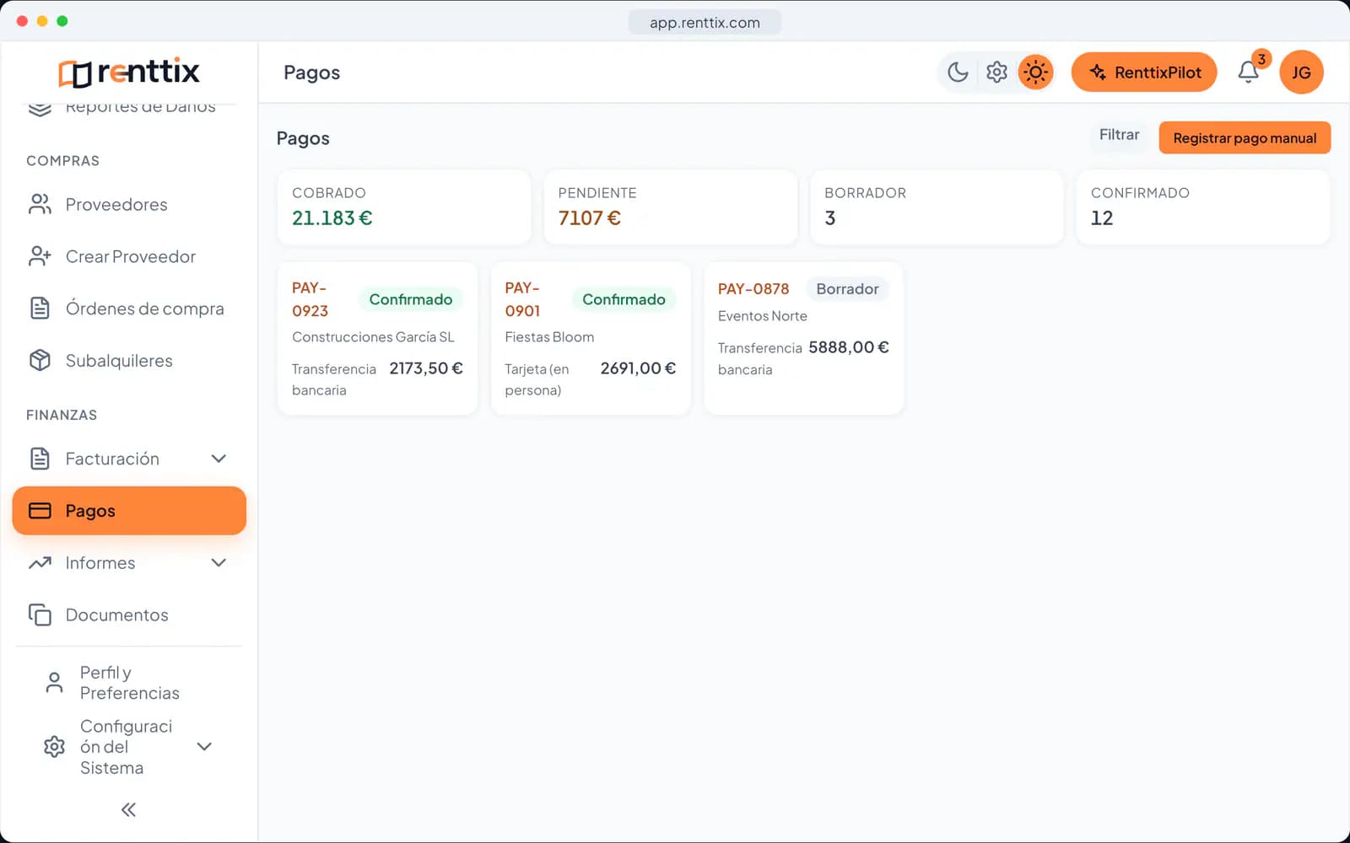The height and width of the screenshot is (843, 1350).
Task: Click app.renttix.com address bar
Action: [x=705, y=22]
